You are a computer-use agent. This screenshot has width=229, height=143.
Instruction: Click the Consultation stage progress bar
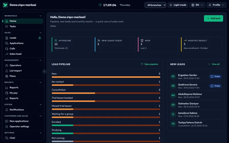(106, 93)
